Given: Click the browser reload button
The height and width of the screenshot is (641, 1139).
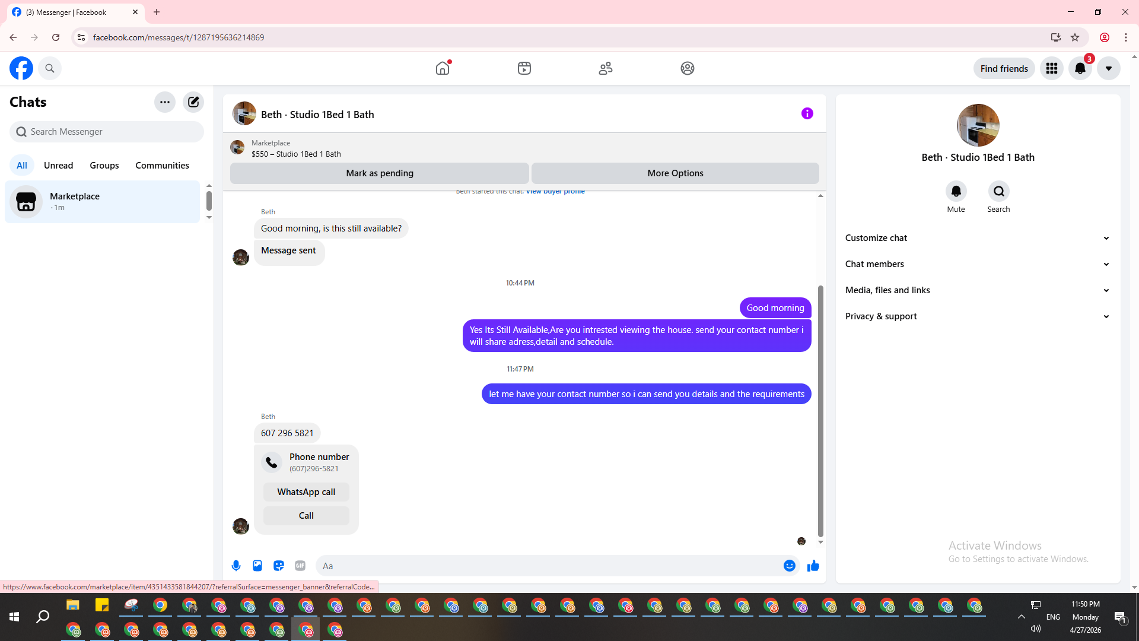Looking at the screenshot, I should 56,37.
